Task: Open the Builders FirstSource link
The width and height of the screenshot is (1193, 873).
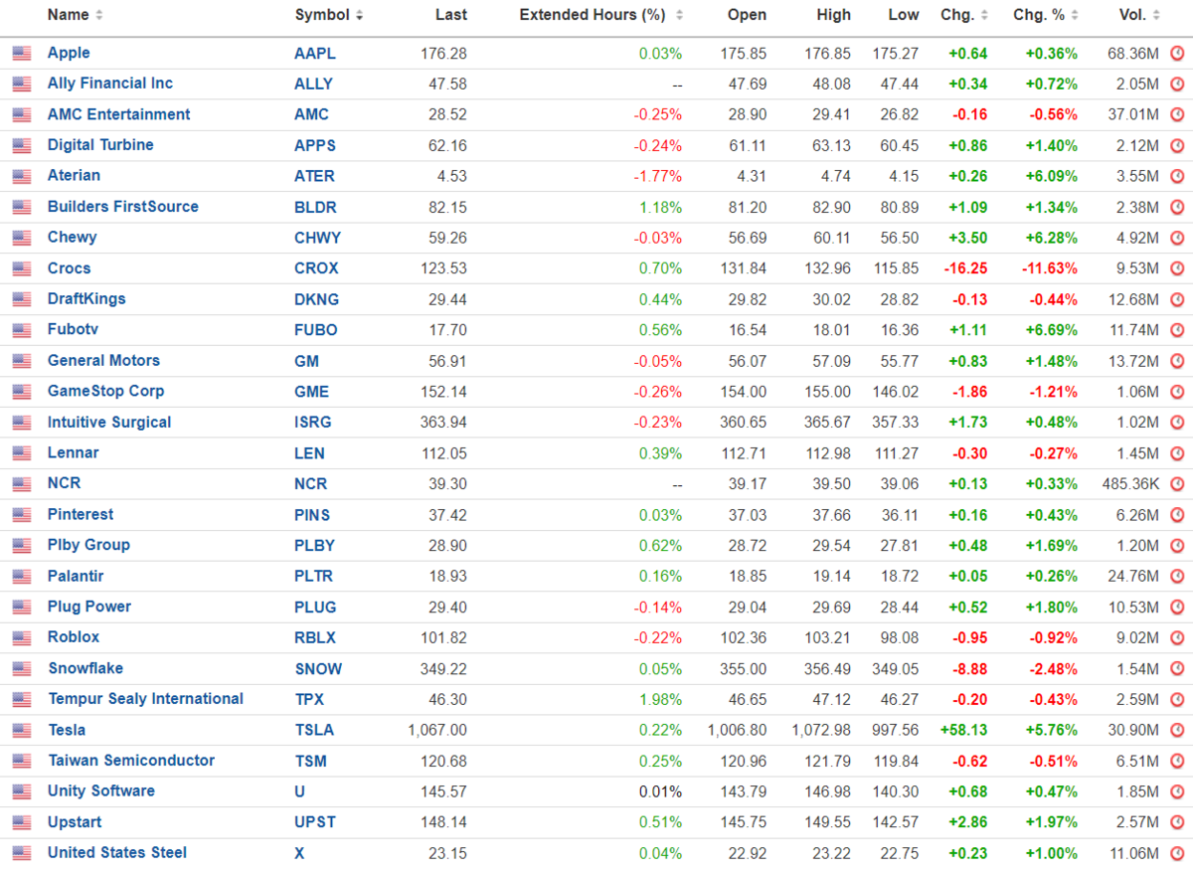Action: [x=123, y=207]
